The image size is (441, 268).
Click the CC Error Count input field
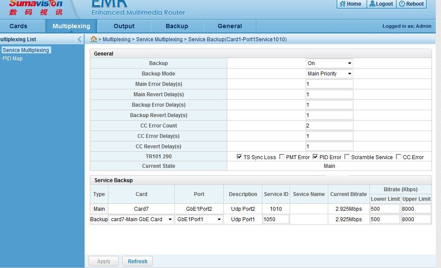pyautogui.click(x=329, y=126)
